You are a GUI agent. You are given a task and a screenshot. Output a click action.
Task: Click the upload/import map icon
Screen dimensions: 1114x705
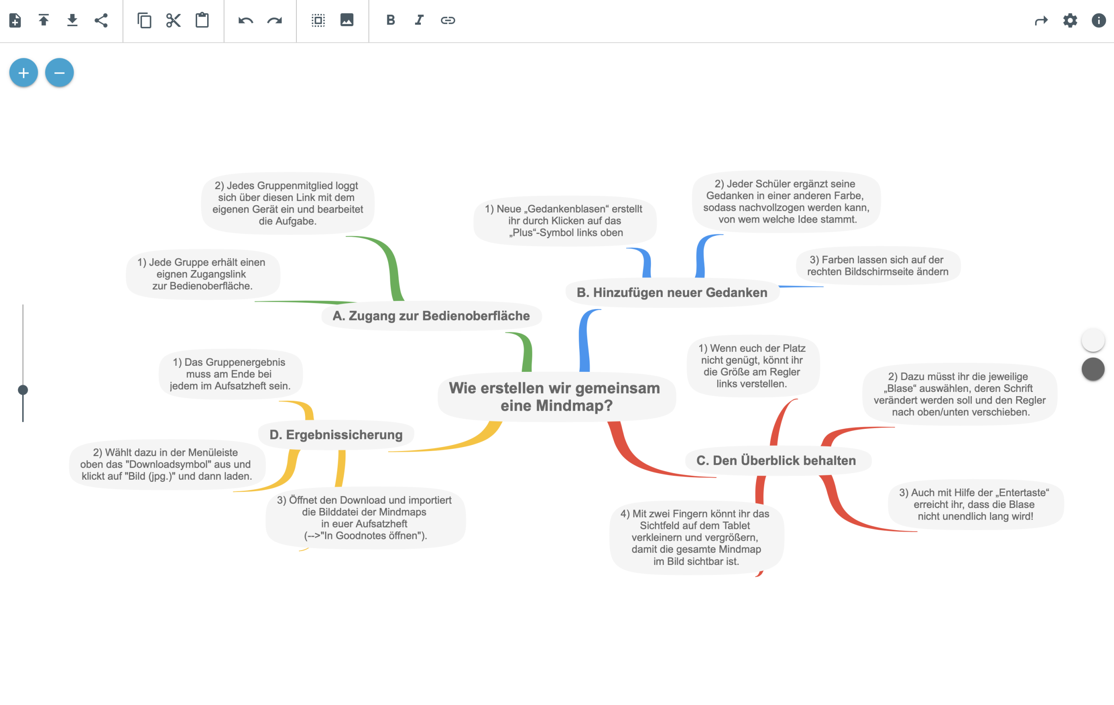pos(44,20)
